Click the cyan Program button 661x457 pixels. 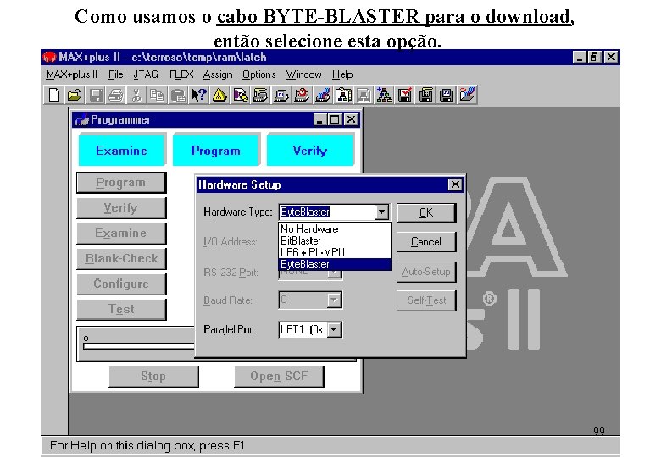(216, 151)
